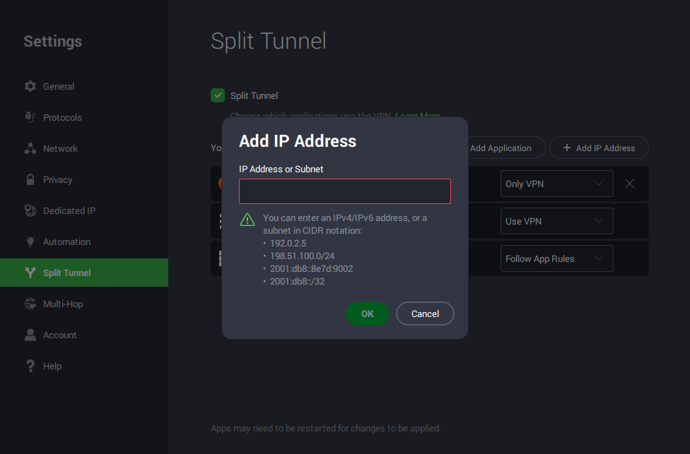The width and height of the screenshot is (690, 454).
Task: Open the Split Tunnel settings tab
Action: [x=66, y=273]
